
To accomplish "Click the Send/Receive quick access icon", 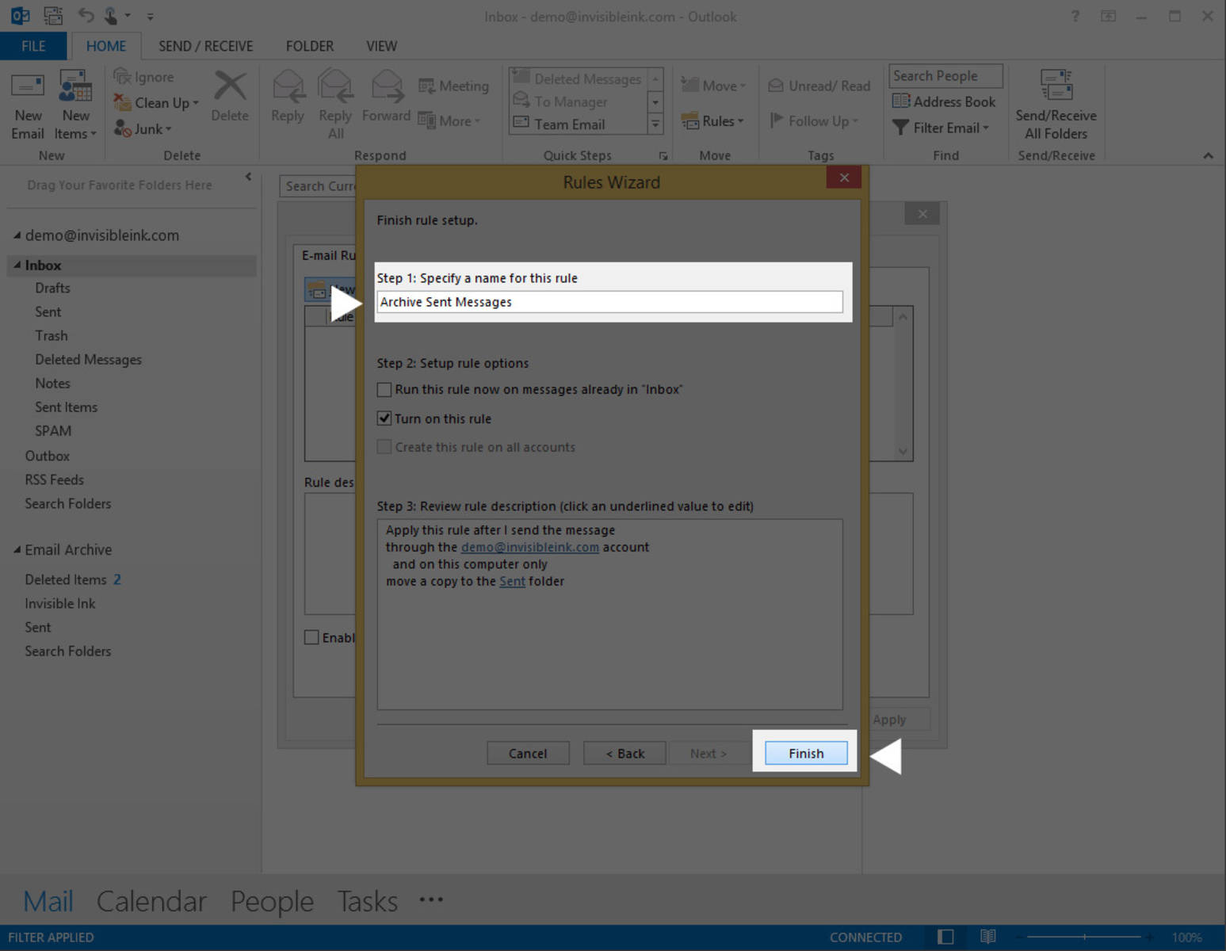I will click(x=53, y=15).
